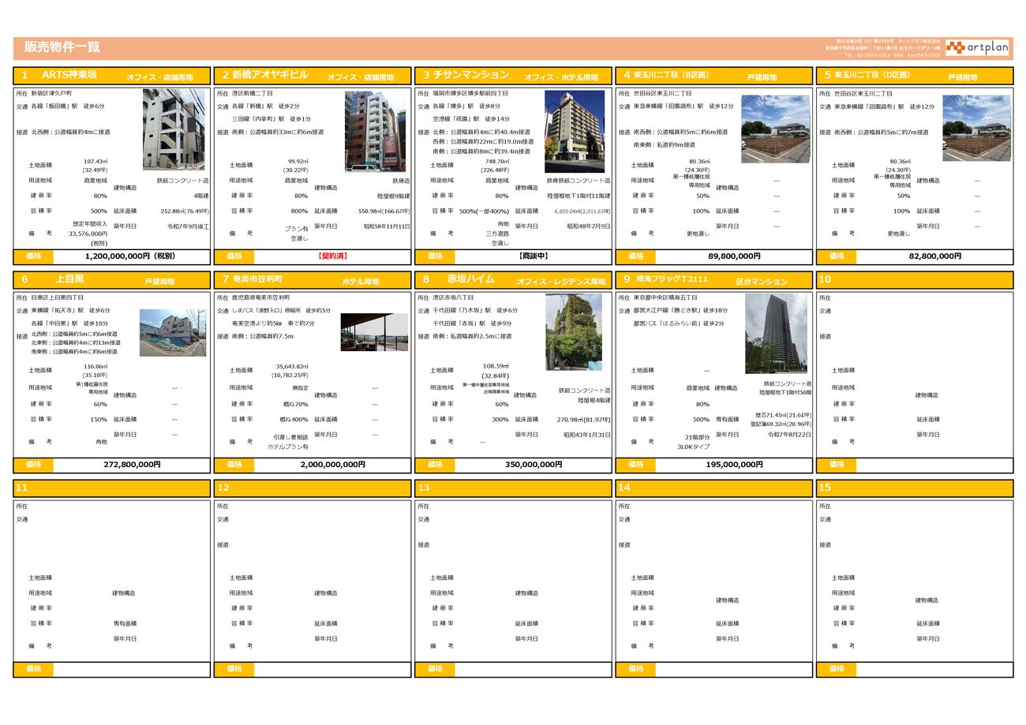
Task: Click the 晴海フラッグ tower photo
Action: tap(776, 334)
